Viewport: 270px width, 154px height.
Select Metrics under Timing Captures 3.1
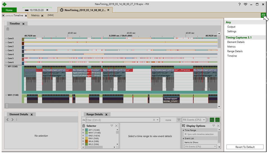tap(232, 47)
